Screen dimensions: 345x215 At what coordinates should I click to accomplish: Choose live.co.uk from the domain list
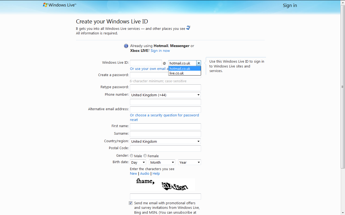tap(185, 73)
